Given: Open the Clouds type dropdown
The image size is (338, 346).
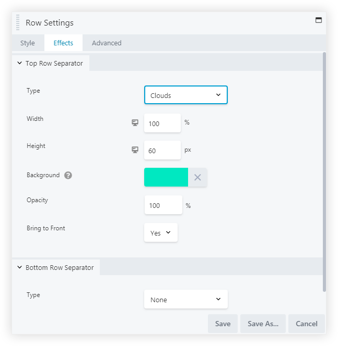Looking at the screenshot, I should point(185,95).
